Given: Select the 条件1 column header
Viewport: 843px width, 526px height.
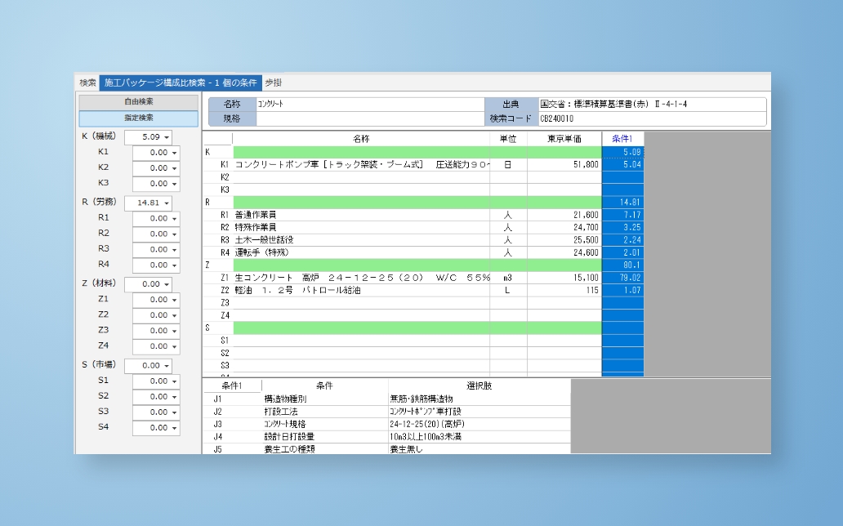Looking at the screenshot, I should point(622,139).
